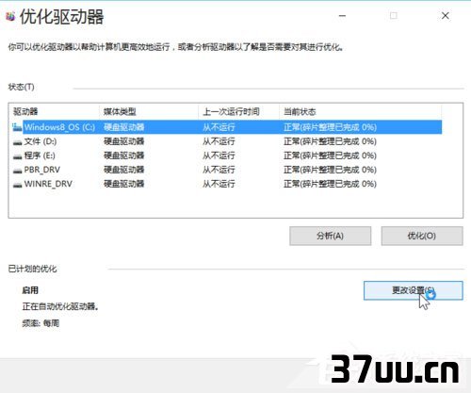
Task: Click the WINRE_DRV drive icon
Action: (17, 185)
